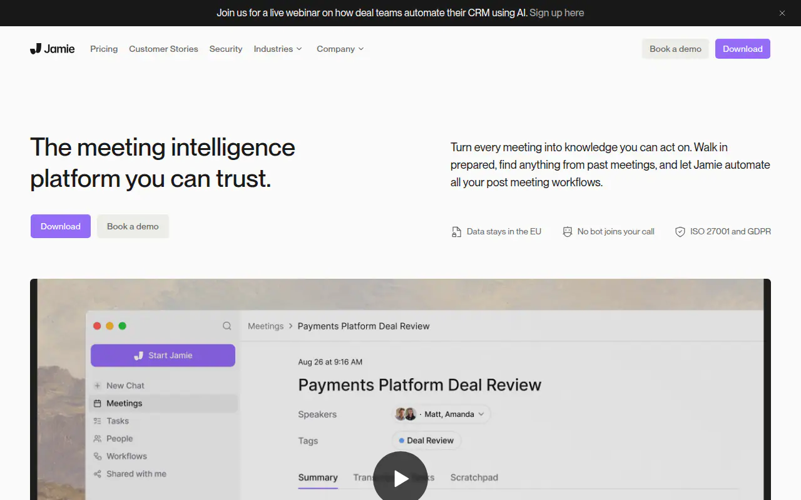Click the People icon in sidebar
Image resolution: width=801 pixels, height=500 pixels.
tap(98, 439)
